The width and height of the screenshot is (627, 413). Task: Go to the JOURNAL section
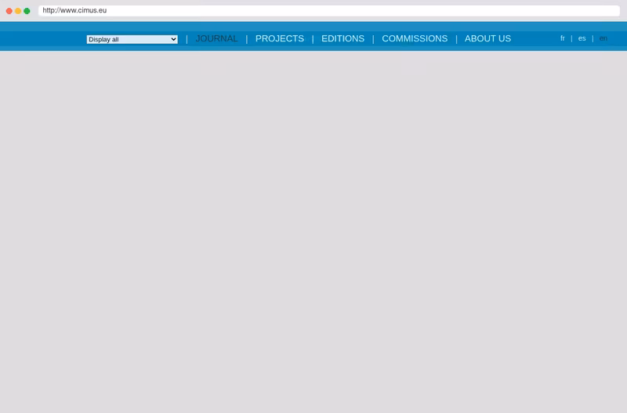[216, 38]
